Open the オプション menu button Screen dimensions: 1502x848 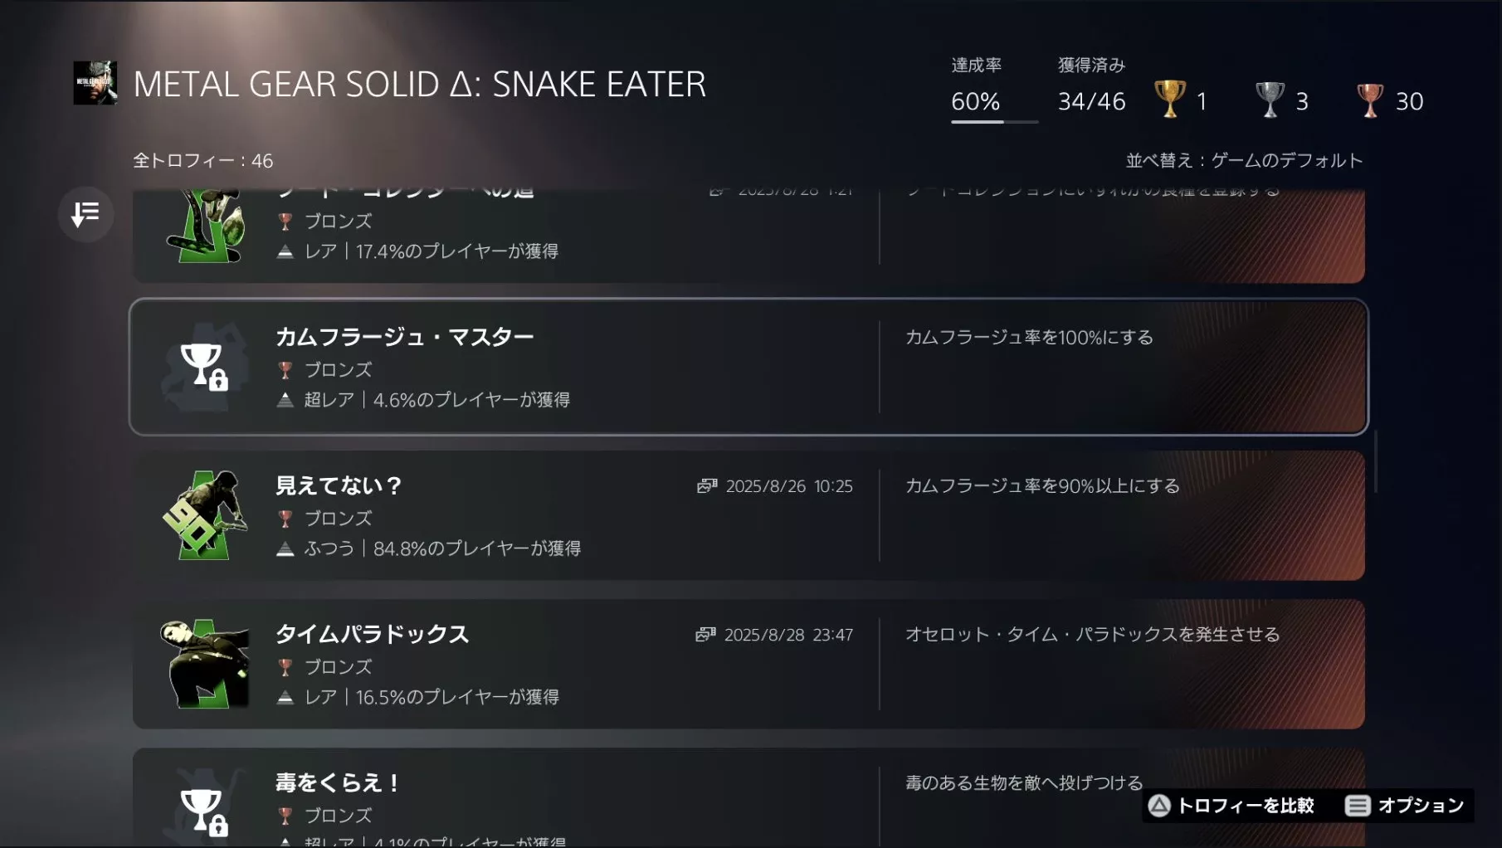1404,805
